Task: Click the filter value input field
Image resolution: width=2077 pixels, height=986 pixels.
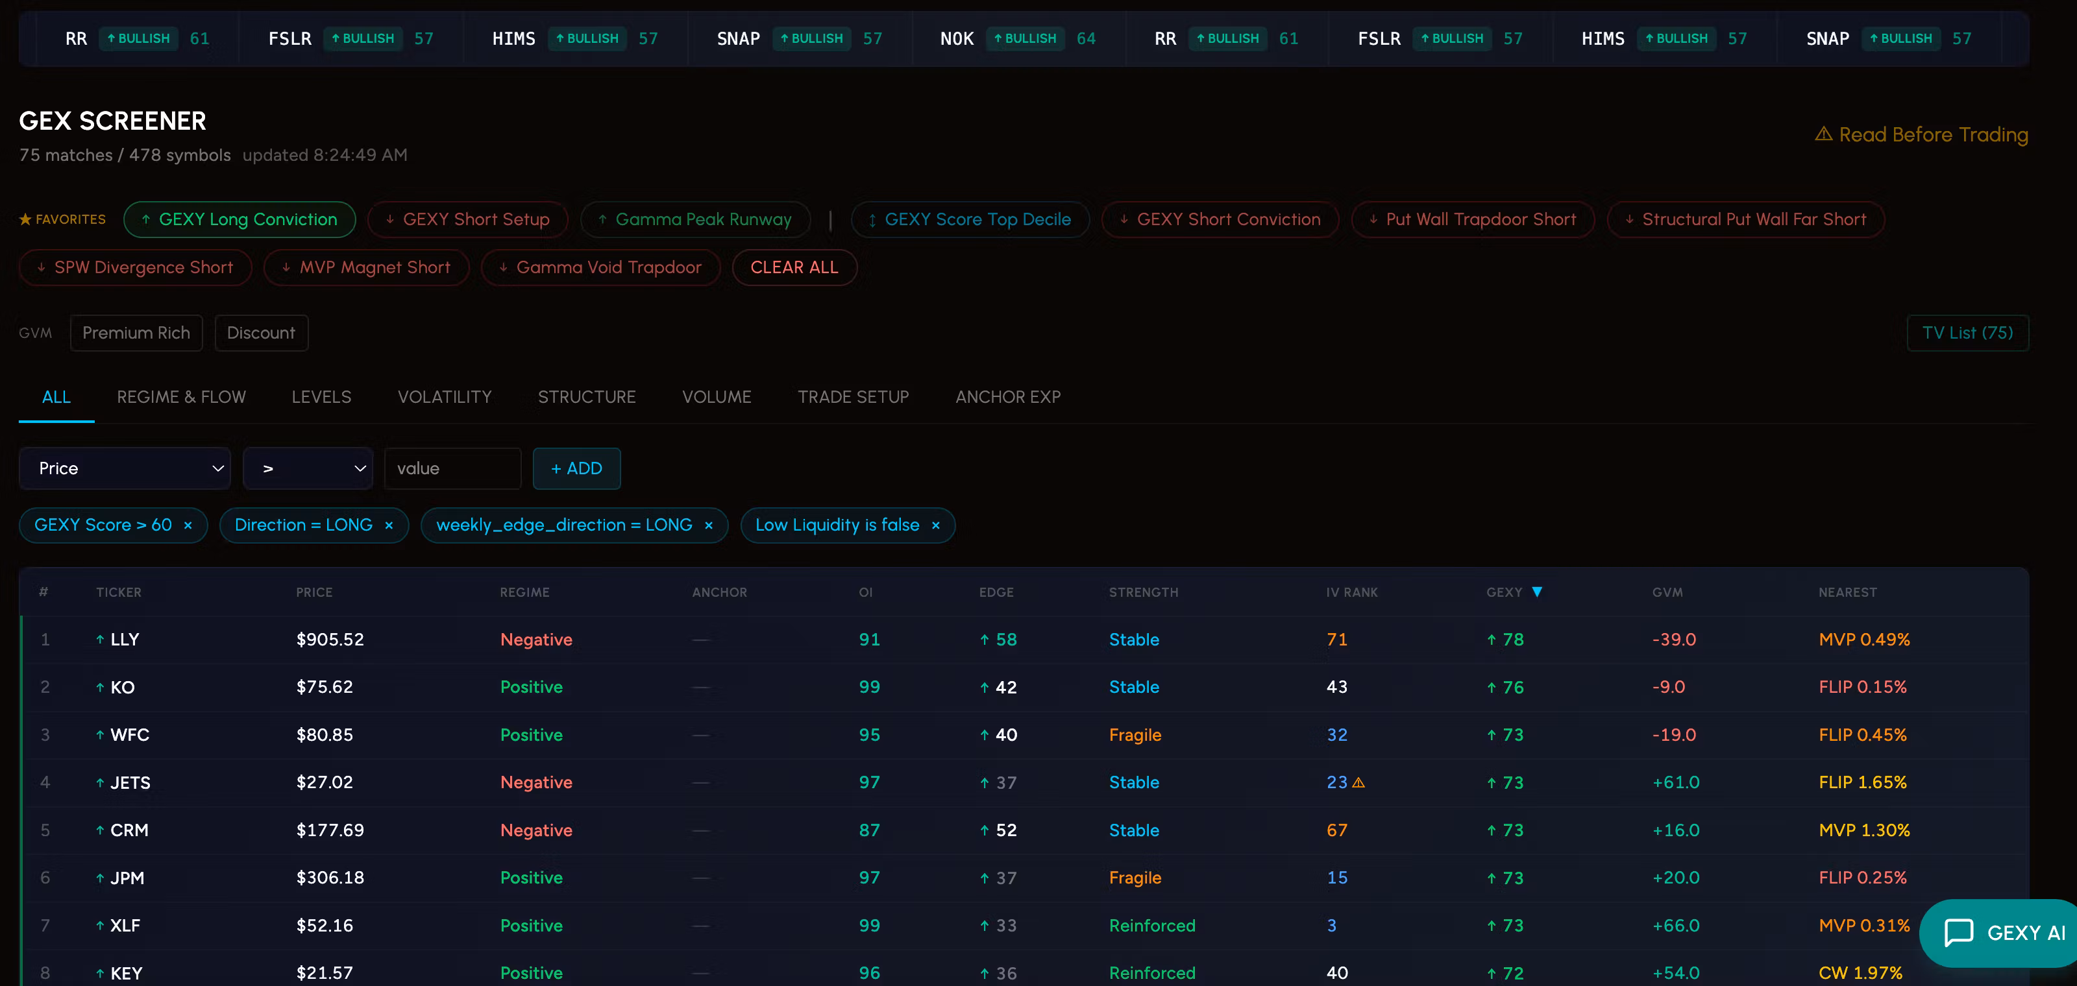Action: 453,468
